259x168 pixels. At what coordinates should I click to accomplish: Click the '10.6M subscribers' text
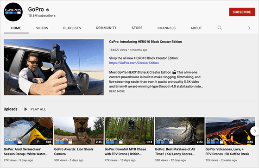[x=42, y=16]
